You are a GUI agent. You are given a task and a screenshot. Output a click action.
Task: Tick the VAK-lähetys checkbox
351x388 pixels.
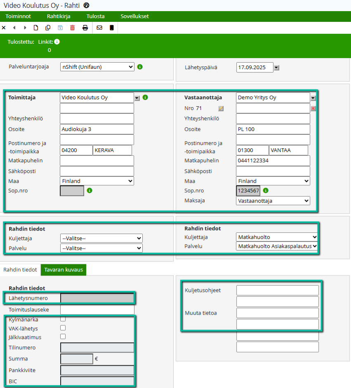pyautogui.click(x=63, y=328)
